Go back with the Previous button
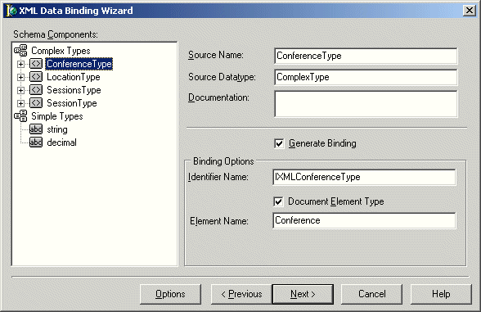481x312 pixels. tap(241, 294)
